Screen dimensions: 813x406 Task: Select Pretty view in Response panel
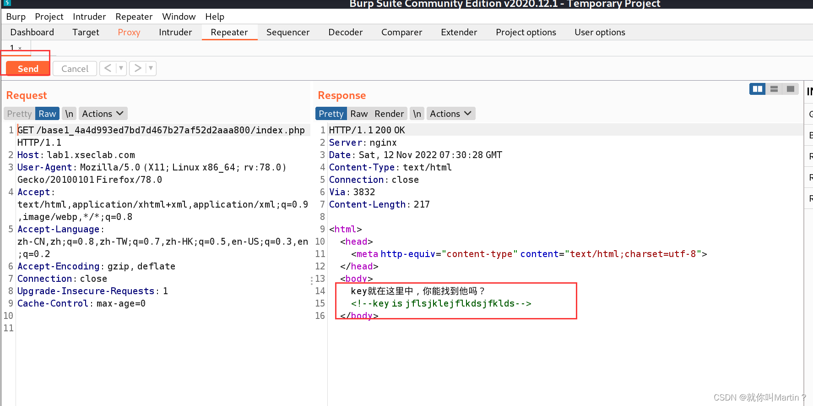331,114
